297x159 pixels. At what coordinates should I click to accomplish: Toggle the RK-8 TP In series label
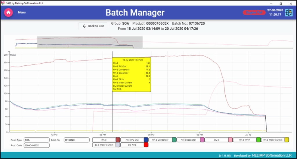click(x=244, y=140)
